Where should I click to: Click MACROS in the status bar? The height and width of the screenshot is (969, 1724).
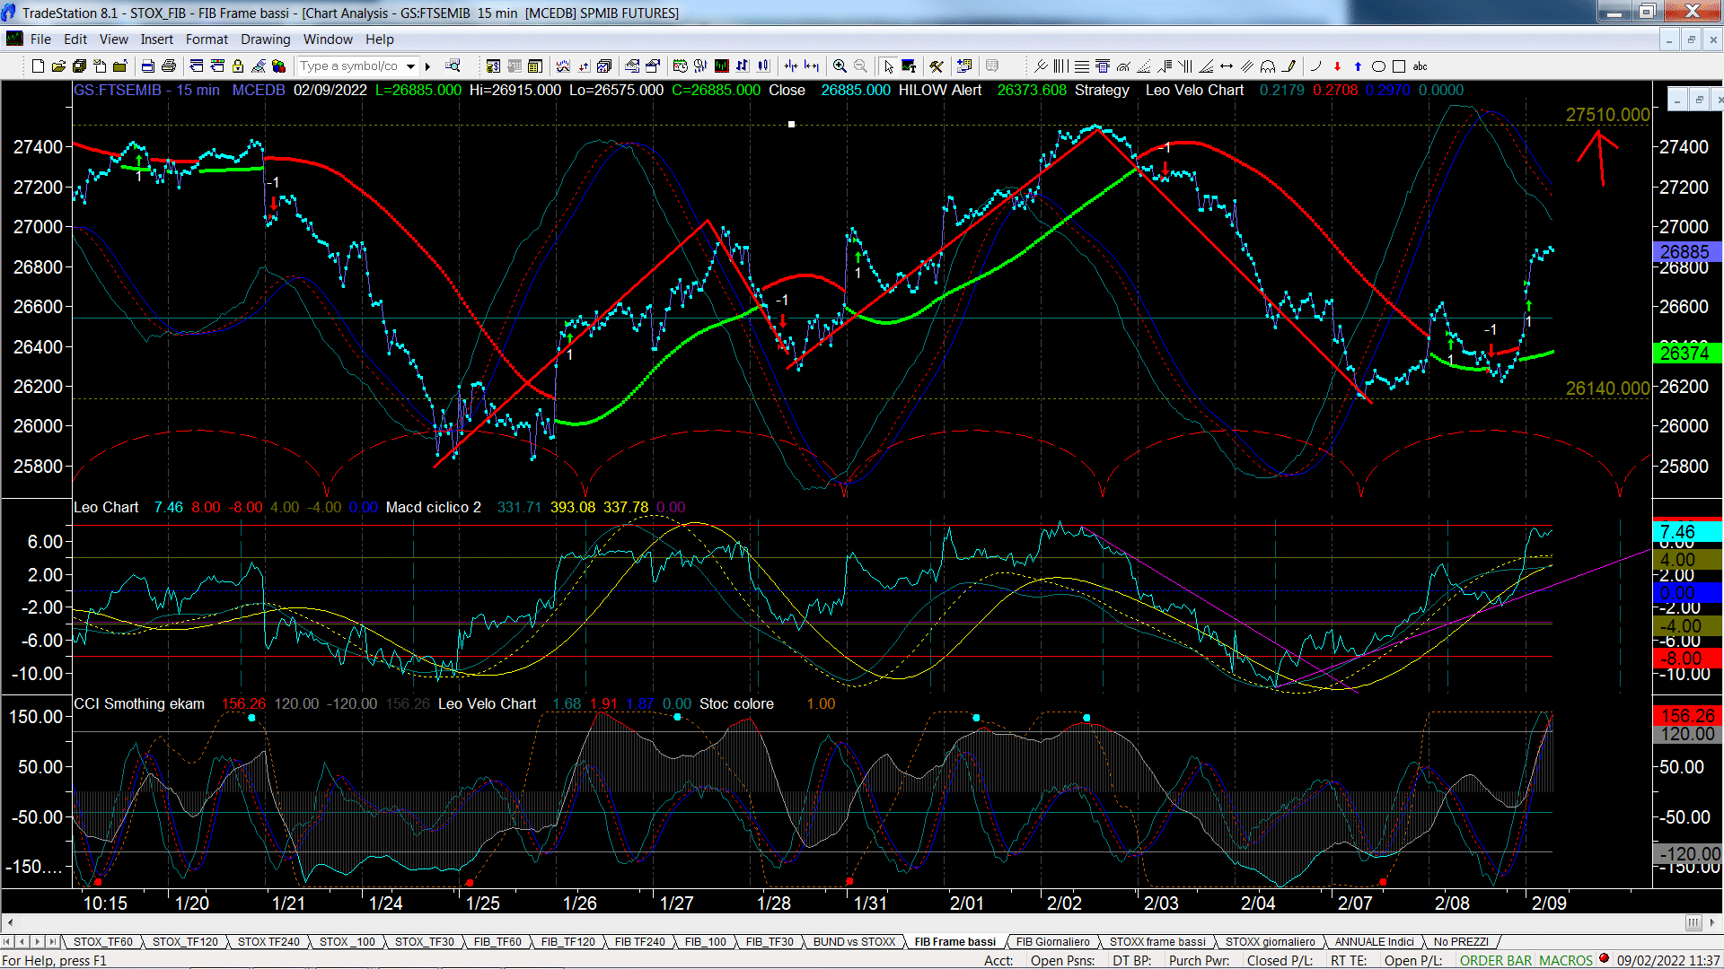(x=1566, y=961)
